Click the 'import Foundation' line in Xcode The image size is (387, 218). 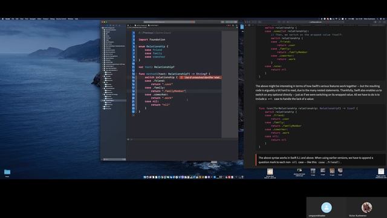coord(152,39)
